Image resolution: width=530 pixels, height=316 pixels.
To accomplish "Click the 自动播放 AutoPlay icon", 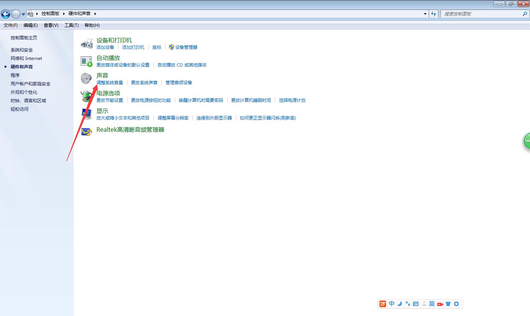I will tap(86, 61).
